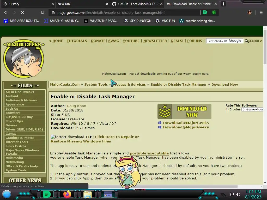Open Enable or Disable Task Manager breadcrumb
Viewport: 267px width, 200px height.
[x=178, y=85]
